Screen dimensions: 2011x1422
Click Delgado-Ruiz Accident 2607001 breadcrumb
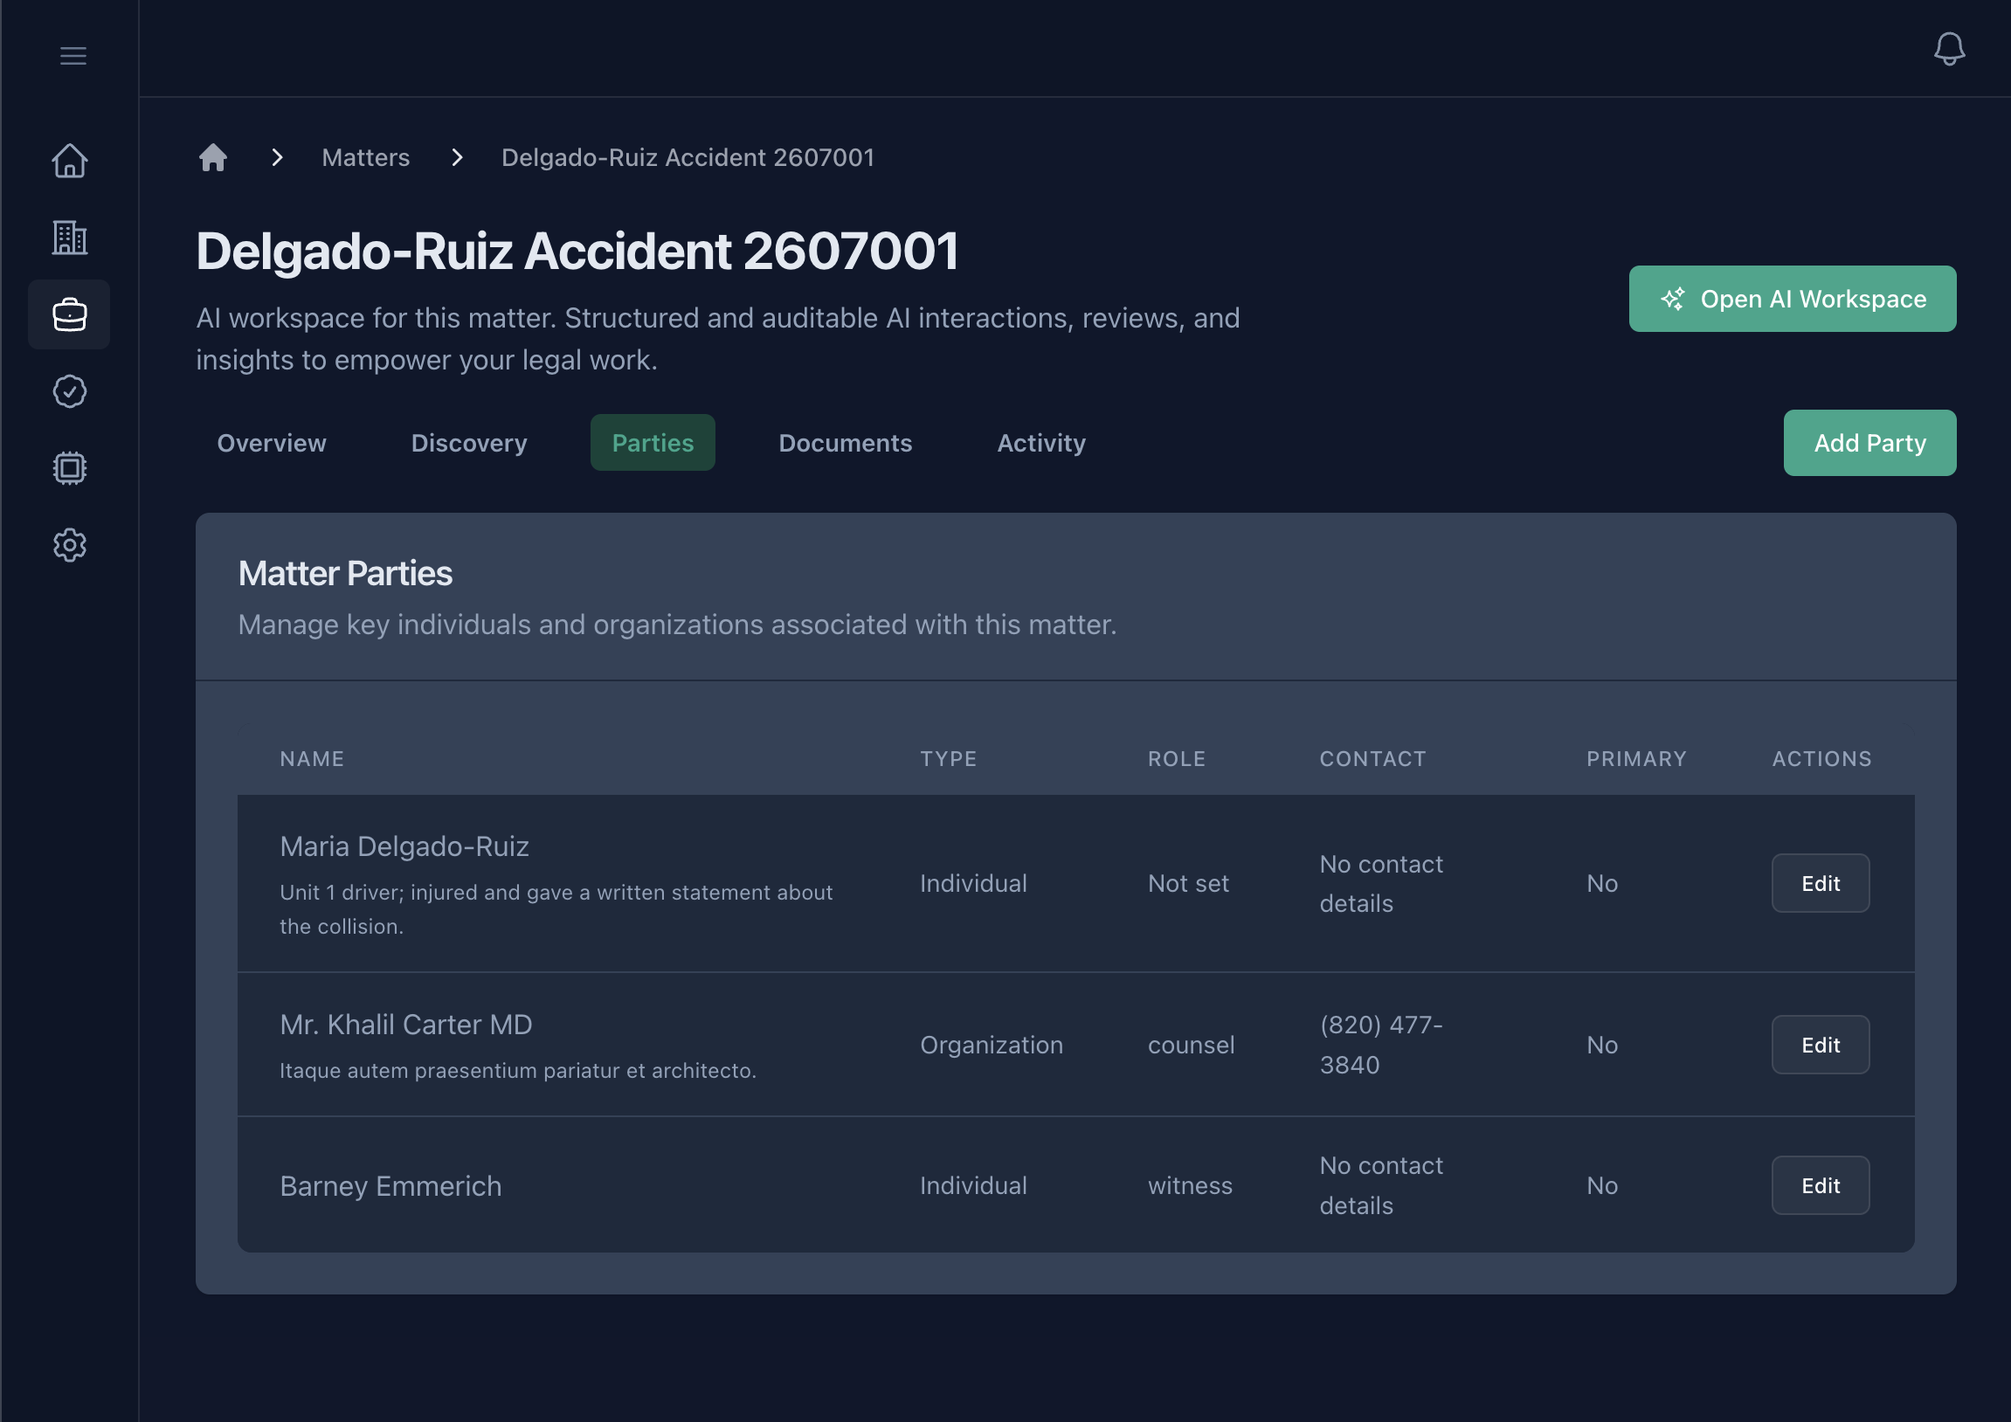click(x=688, y=157)
